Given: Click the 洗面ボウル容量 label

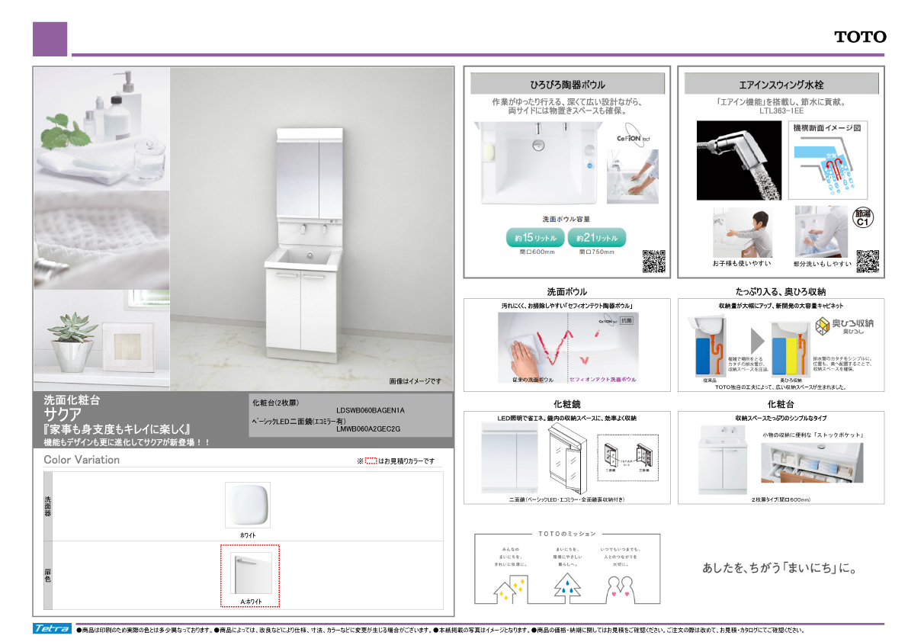Looking at the screenshot, I should (x=566, y=219).
